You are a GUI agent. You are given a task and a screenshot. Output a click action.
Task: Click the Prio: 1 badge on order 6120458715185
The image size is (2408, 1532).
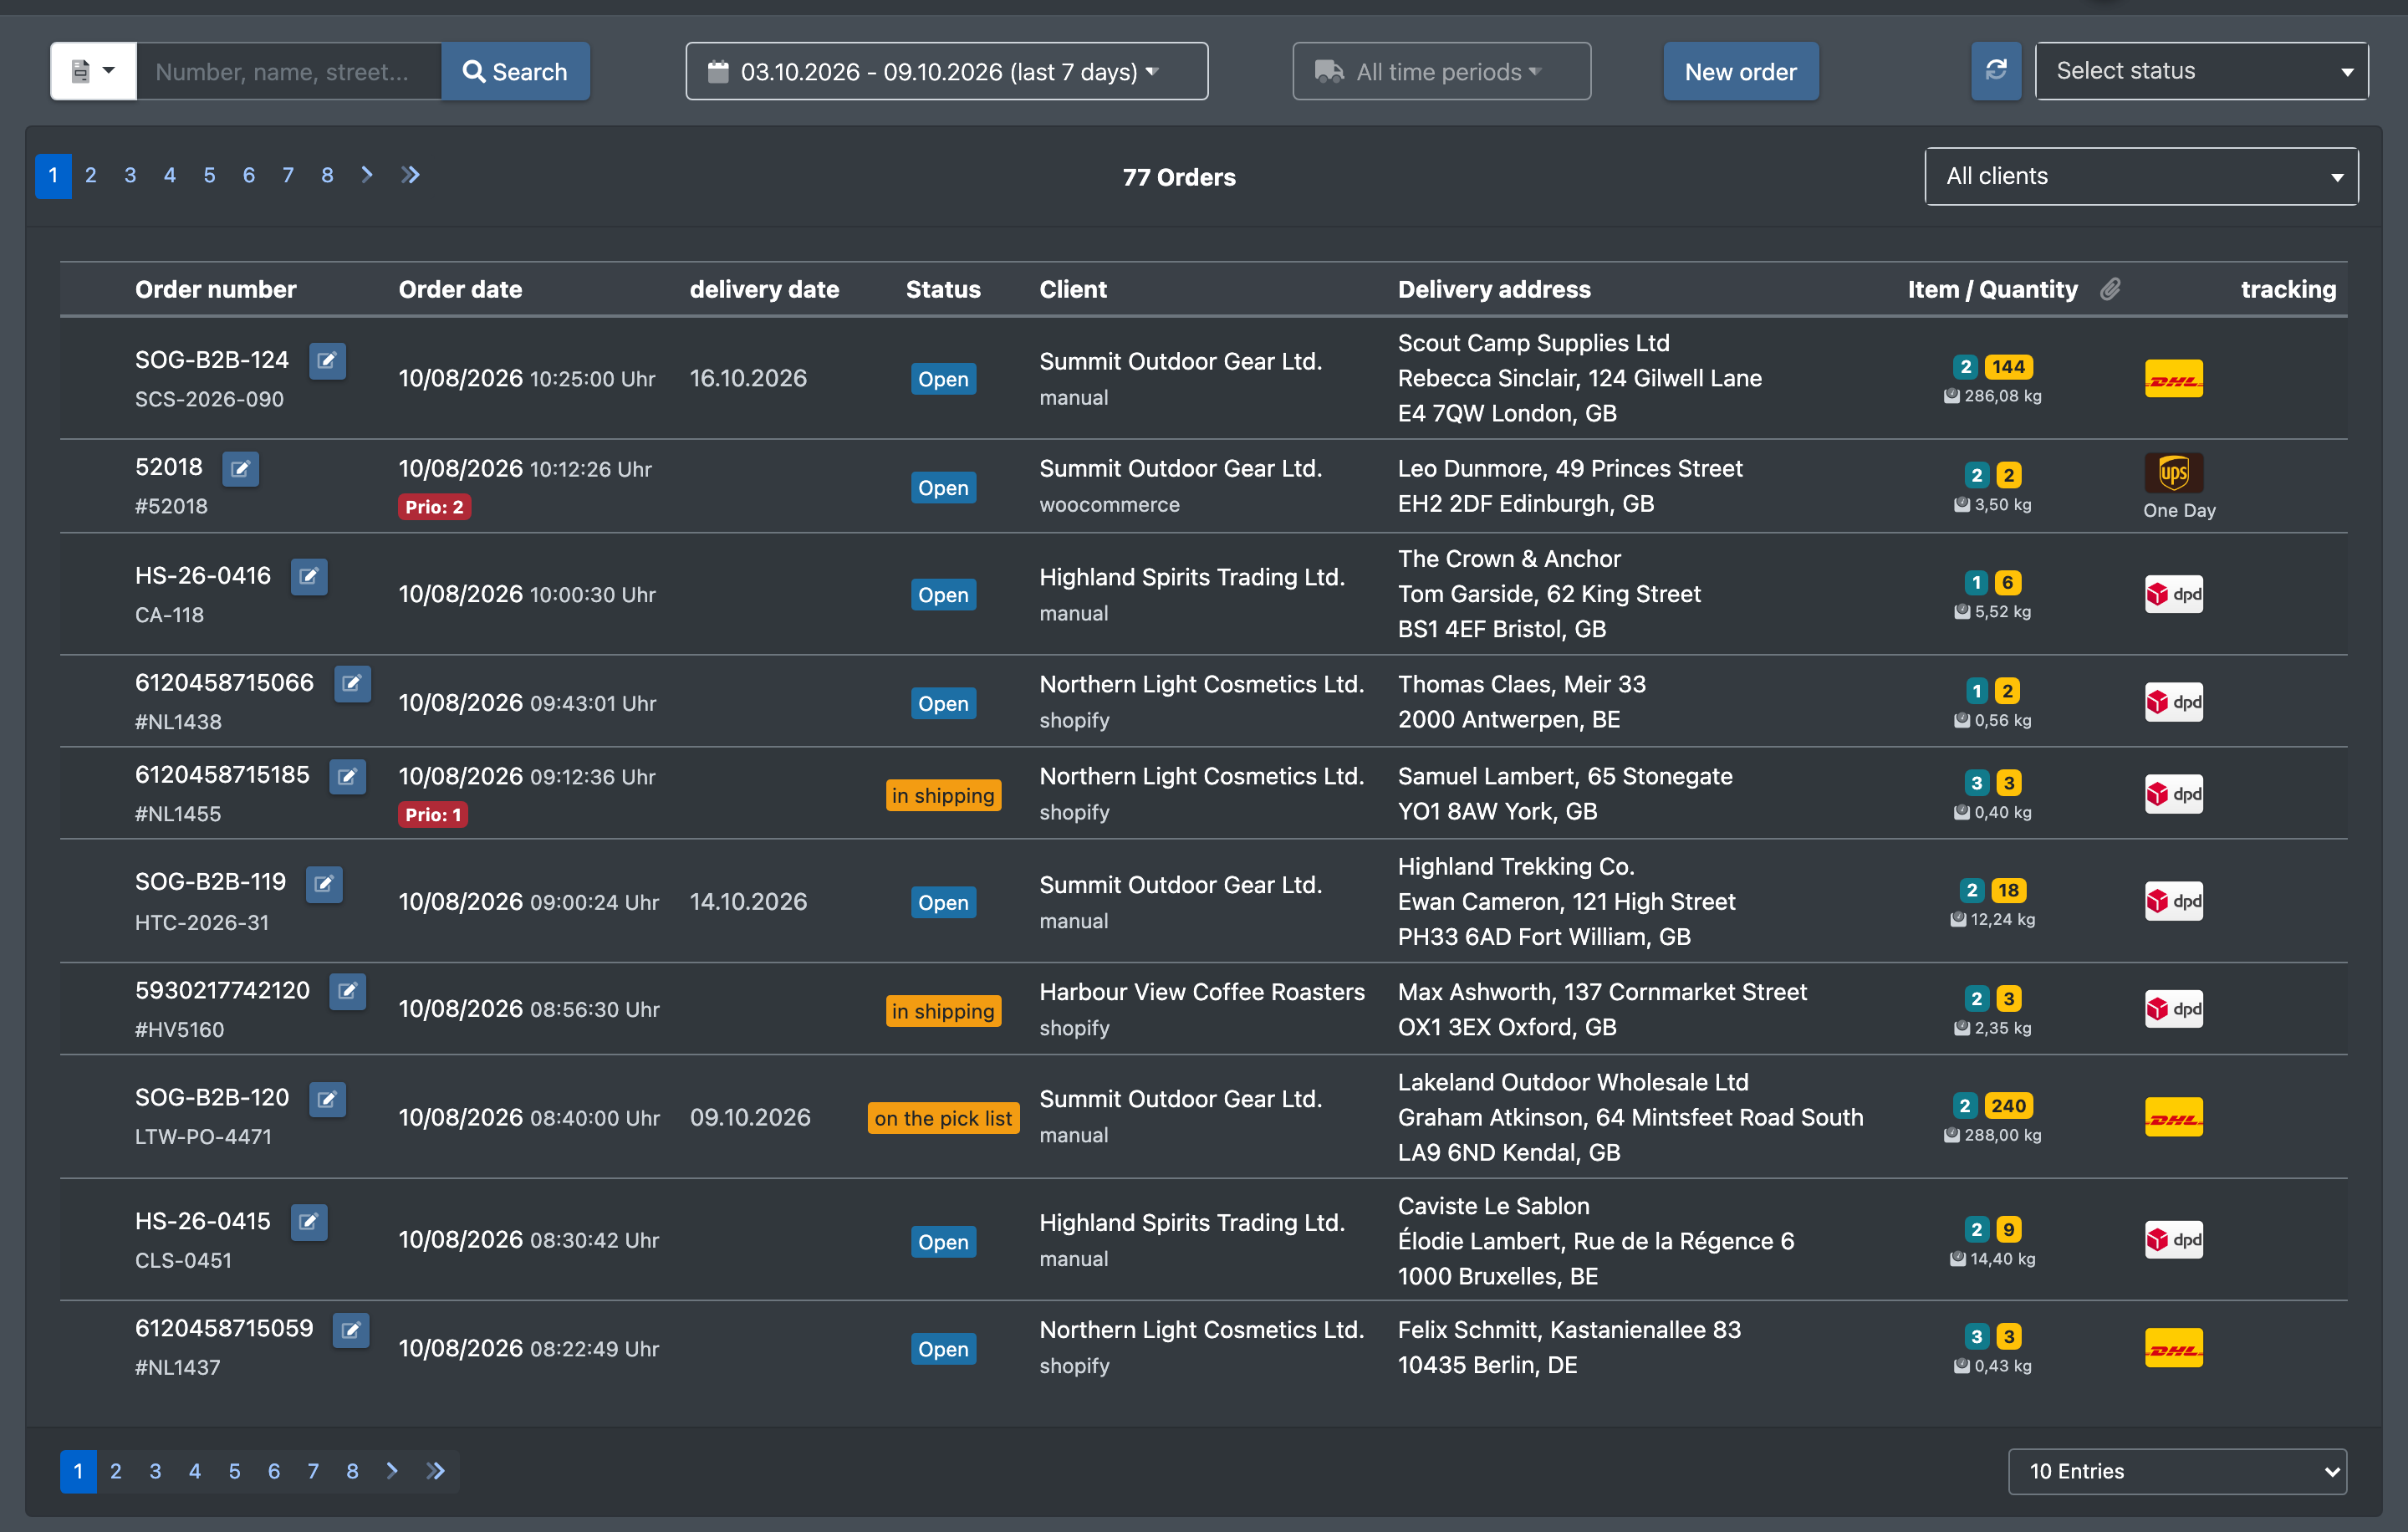[x=433, y=815]
